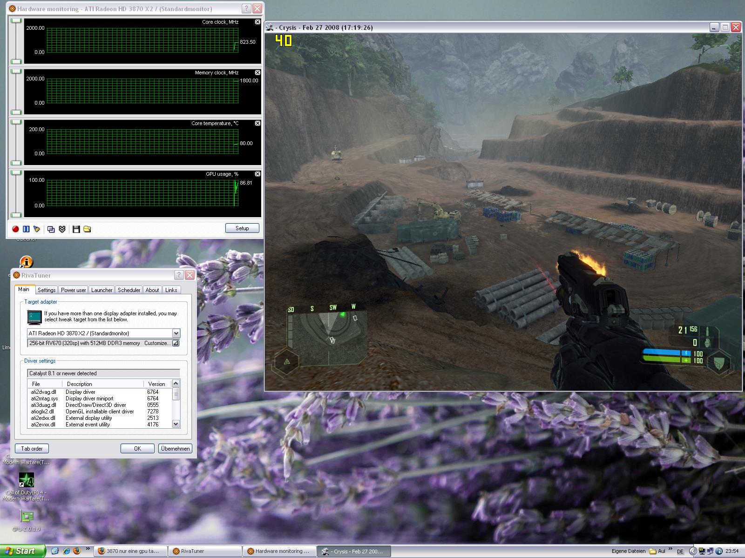The height and width of the screenshot is (558, 745).
Task: Click the Übernehmen button
Action: tap(175, 449)
